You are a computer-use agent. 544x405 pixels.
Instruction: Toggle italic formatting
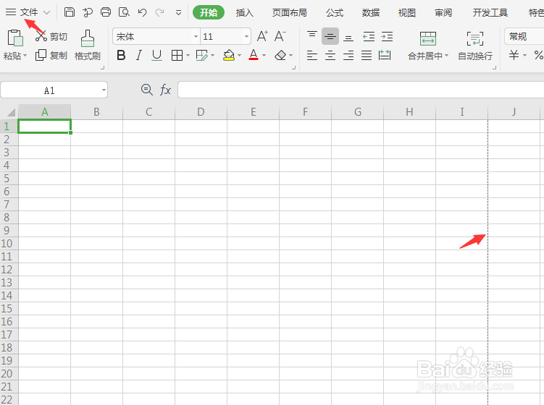(139, 55)
